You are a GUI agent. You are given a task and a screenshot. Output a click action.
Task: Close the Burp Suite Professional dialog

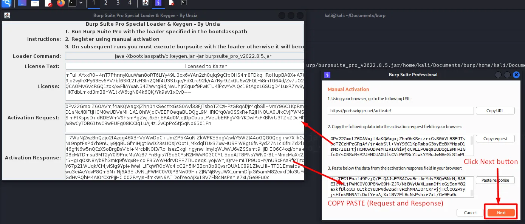point(516,74)
